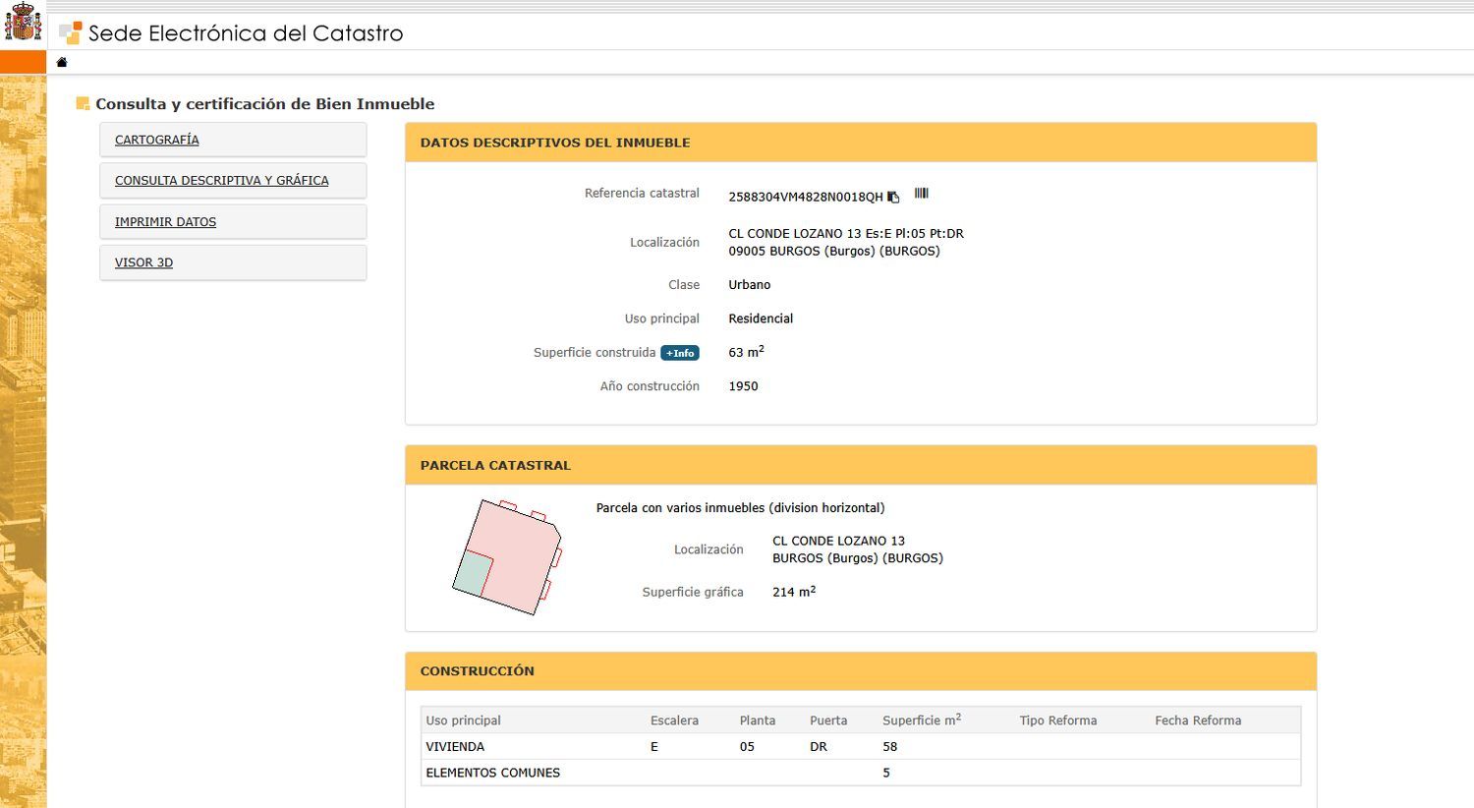1474x808 pixels.
Task: Click the 214 m² graphic surface value
Action: click(794, 592)
